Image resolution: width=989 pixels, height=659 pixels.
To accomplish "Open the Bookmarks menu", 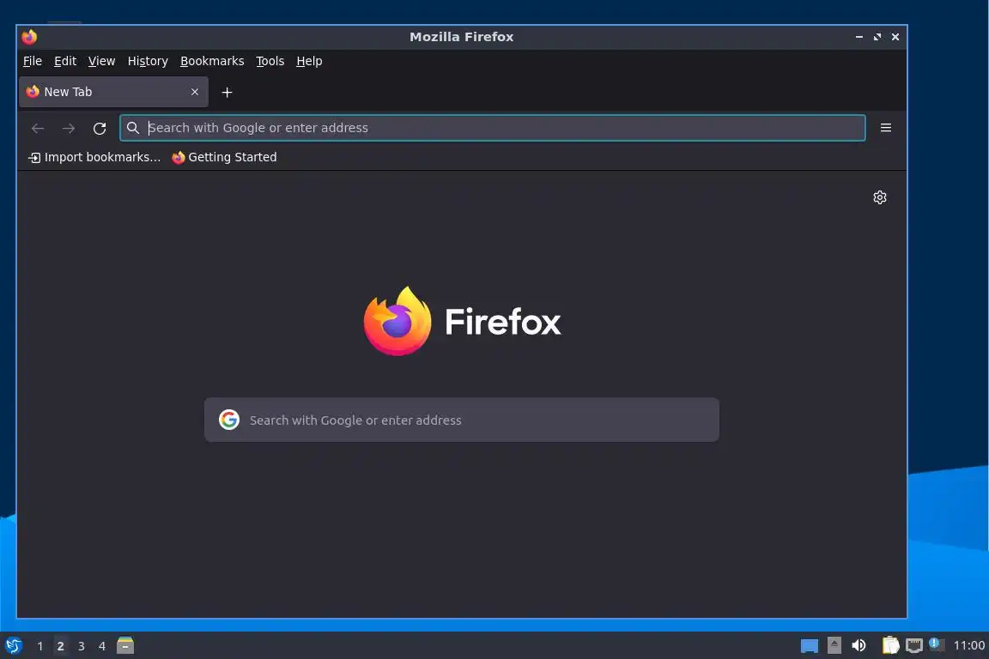I will pyautogui.click(x=212, y=61).
